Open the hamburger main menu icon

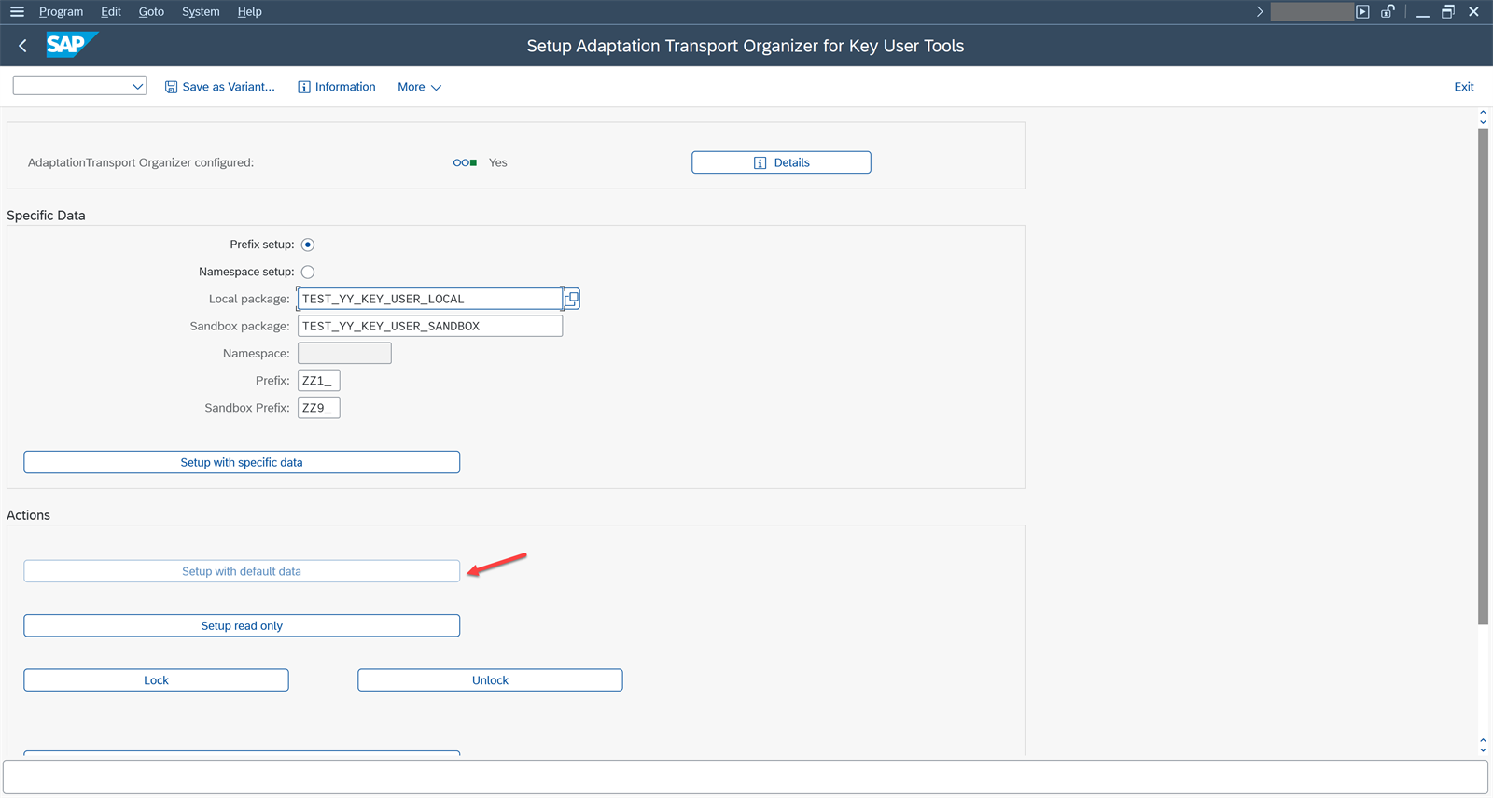pyautogui.click(x=17, y=11)
